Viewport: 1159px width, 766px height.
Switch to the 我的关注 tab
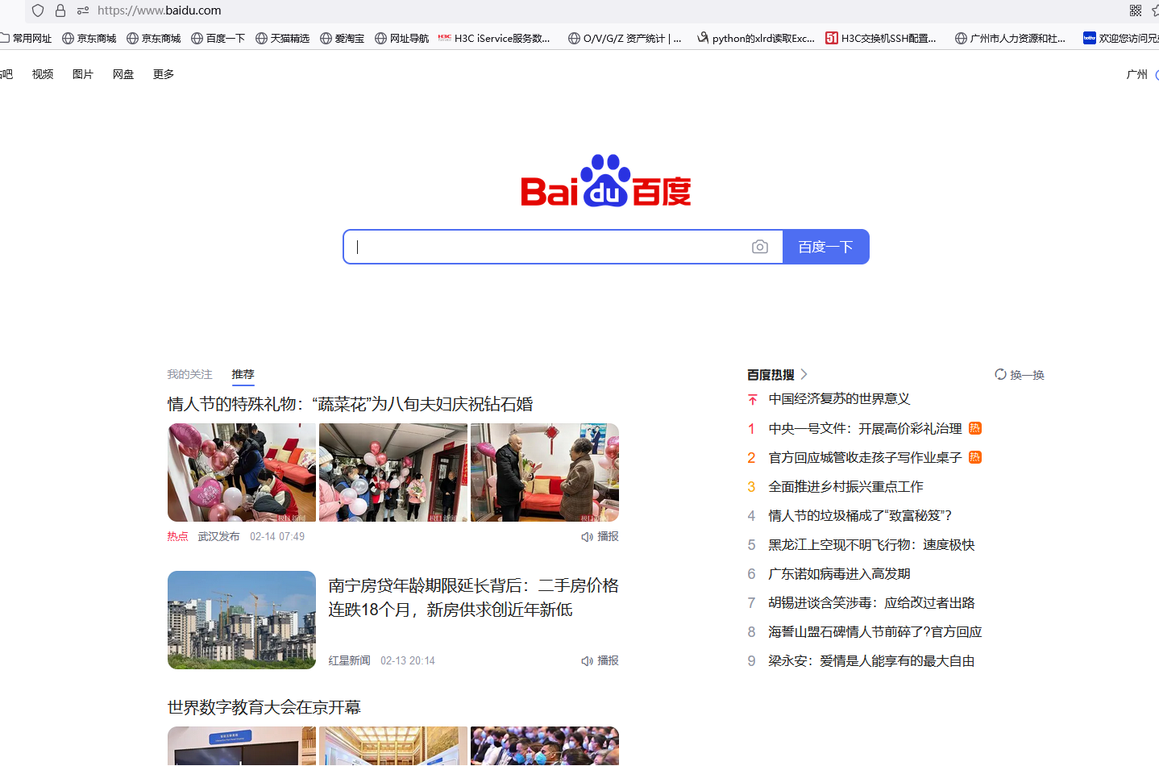click(x=189, y=374)
